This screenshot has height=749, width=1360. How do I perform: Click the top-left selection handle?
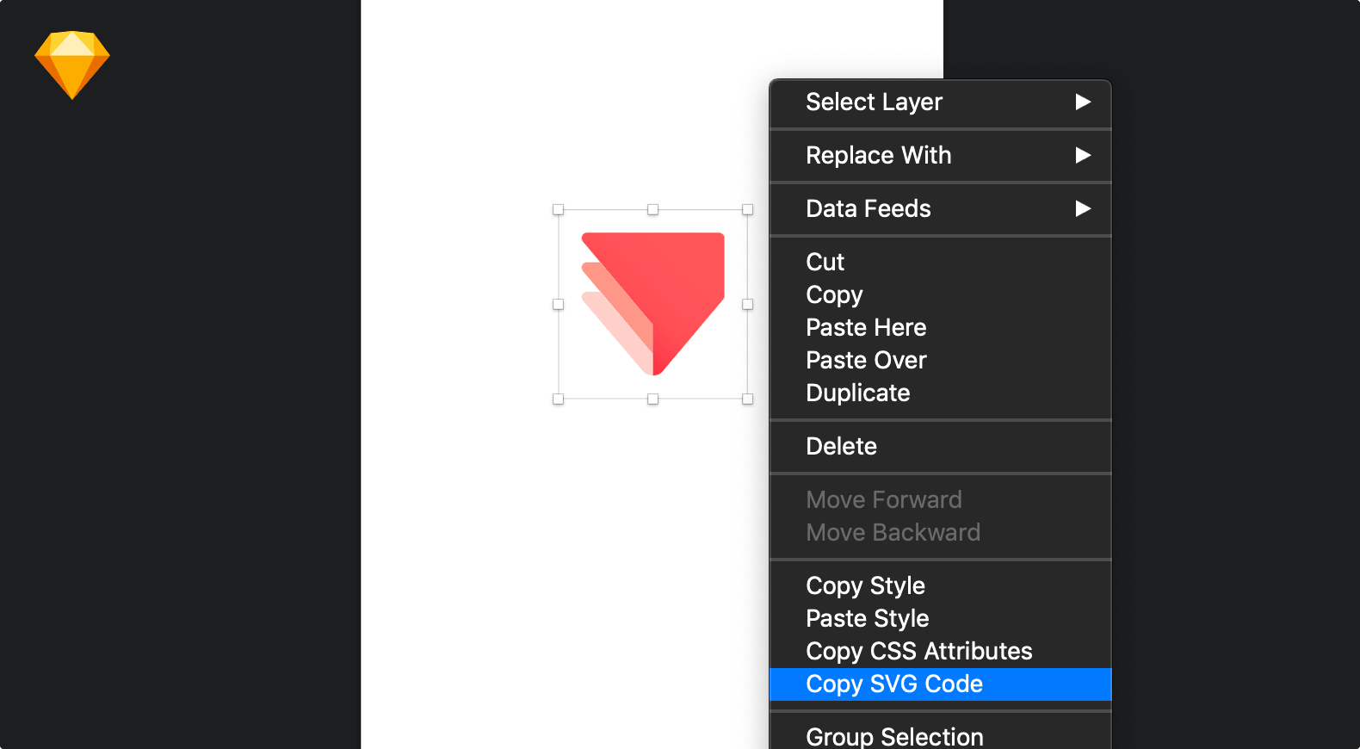(558, 209)
